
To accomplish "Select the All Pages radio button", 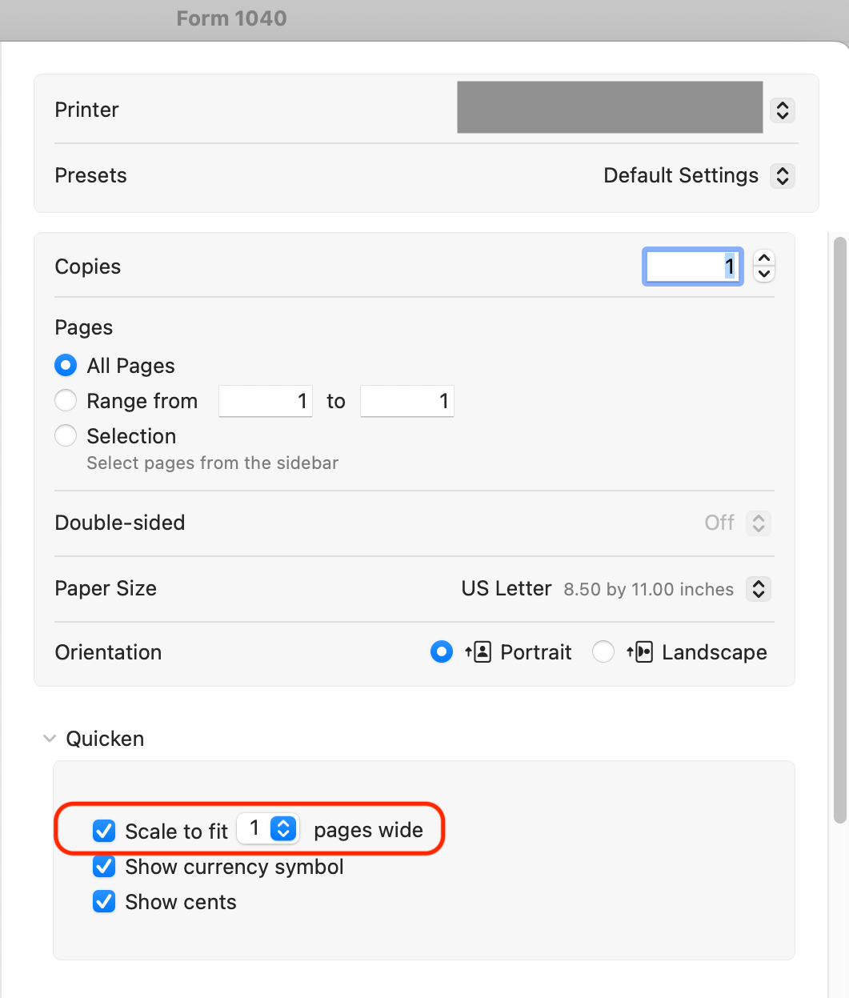I will click(66, 366).
